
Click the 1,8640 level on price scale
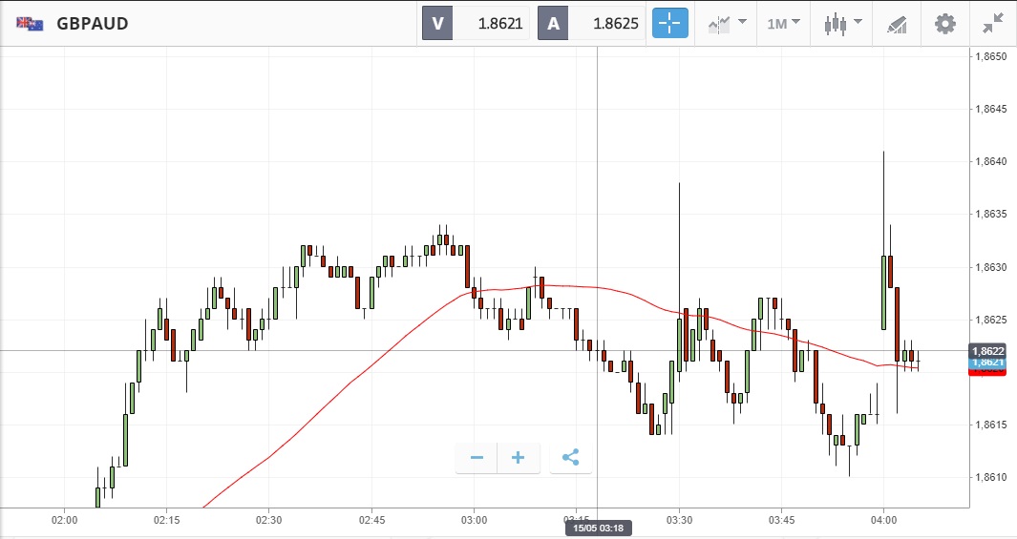tap(989, 162)
